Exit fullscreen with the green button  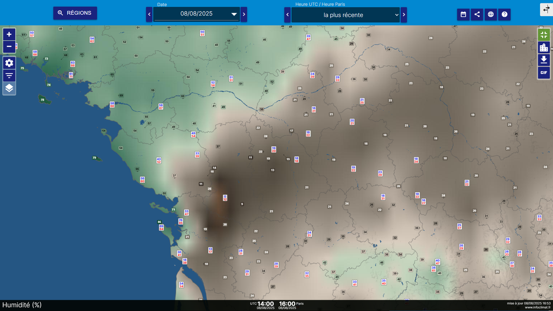click(543, 35)
